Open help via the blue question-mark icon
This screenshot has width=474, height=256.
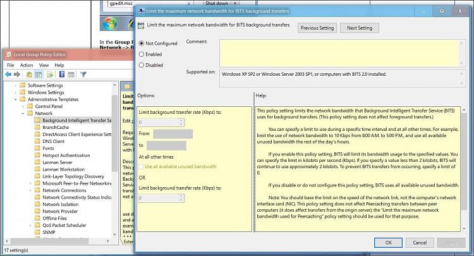(x=62, y=75)
